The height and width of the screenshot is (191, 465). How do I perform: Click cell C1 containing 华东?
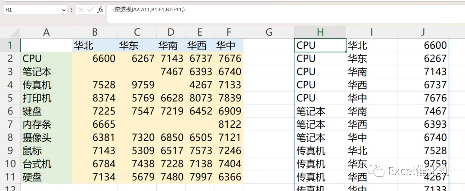(137, 45)
